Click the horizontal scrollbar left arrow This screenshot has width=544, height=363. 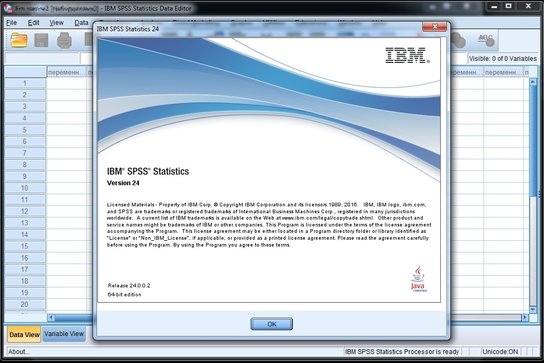(x=51, y=317)
